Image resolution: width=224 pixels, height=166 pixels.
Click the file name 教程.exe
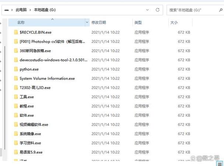(x=27, y=106)
